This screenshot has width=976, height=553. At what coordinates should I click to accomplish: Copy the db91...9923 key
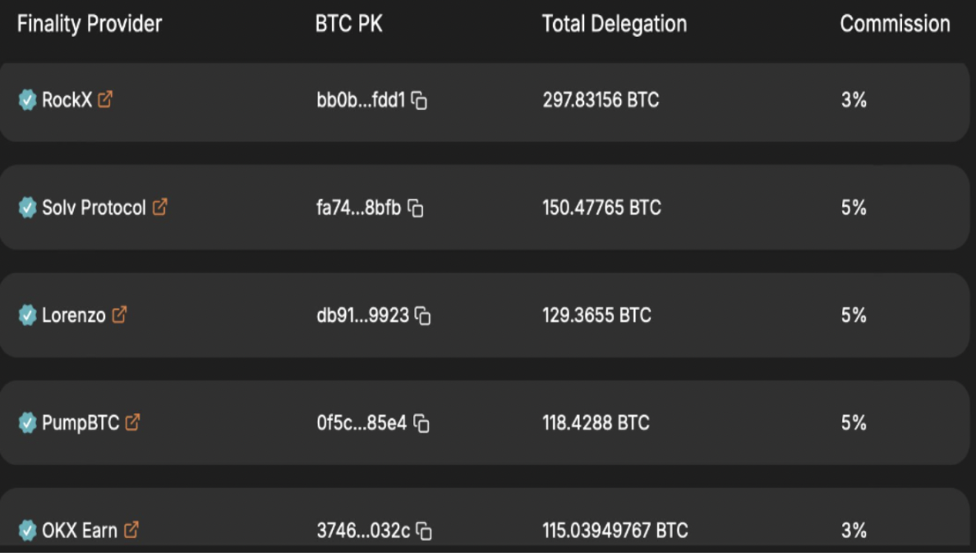(423, 316)
